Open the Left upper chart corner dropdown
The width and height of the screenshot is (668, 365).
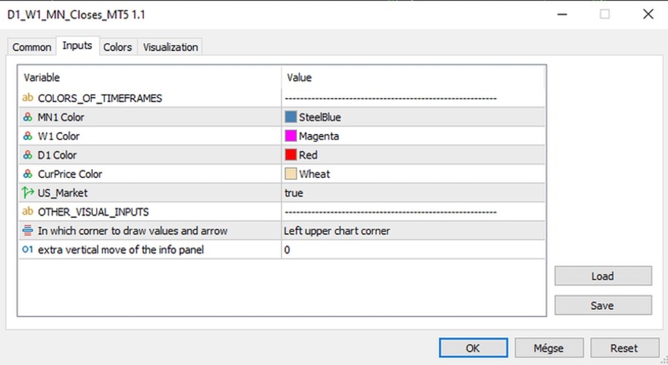click(x=413, y=231)
